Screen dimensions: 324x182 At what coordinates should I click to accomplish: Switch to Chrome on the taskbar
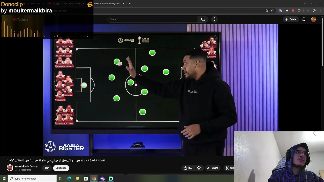(x=94, y=179)
